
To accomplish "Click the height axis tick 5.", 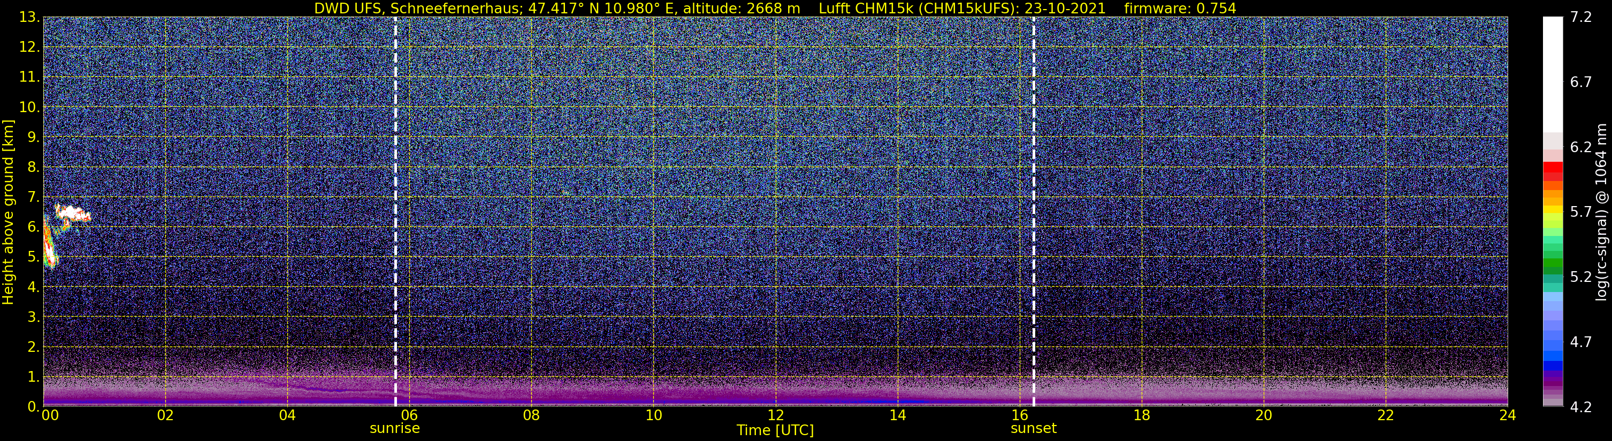I will [x=33, y=257].
